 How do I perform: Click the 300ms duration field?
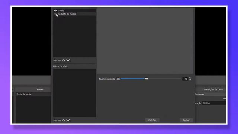coord(214,103)
